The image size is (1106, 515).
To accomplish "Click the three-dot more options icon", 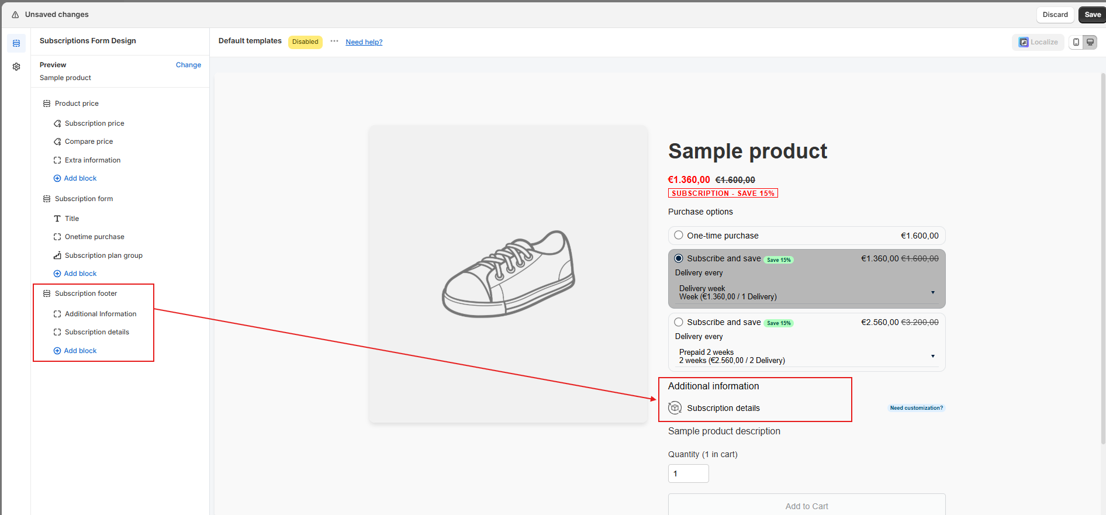I will click(334, 41).
